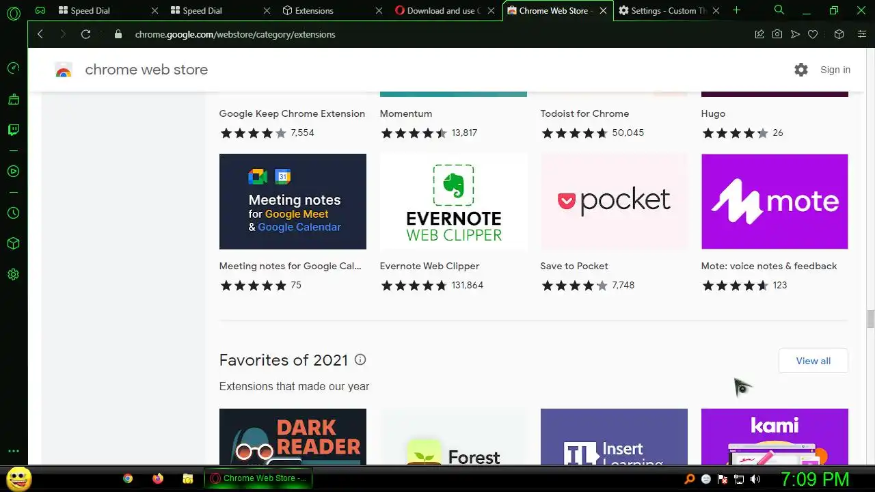Open the Forest extension thumbnail
The image size is (875, 492).
[x=453, y=437]
